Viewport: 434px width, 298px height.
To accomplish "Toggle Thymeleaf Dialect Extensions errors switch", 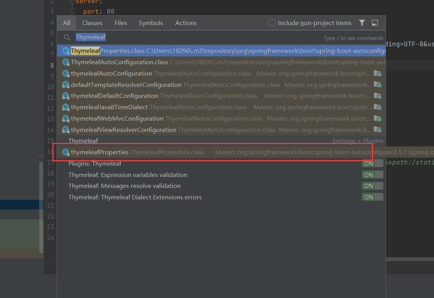I will (x=372, y=197).
